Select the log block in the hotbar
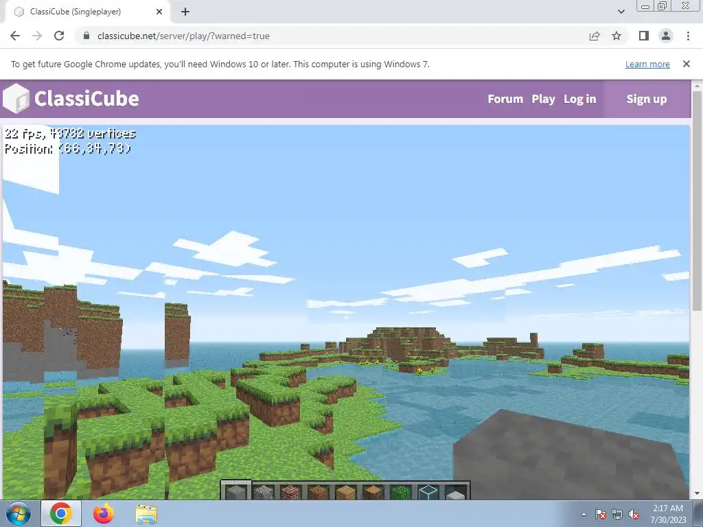 tap(373, 491)
